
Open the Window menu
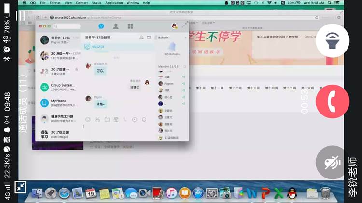[133, 3]
